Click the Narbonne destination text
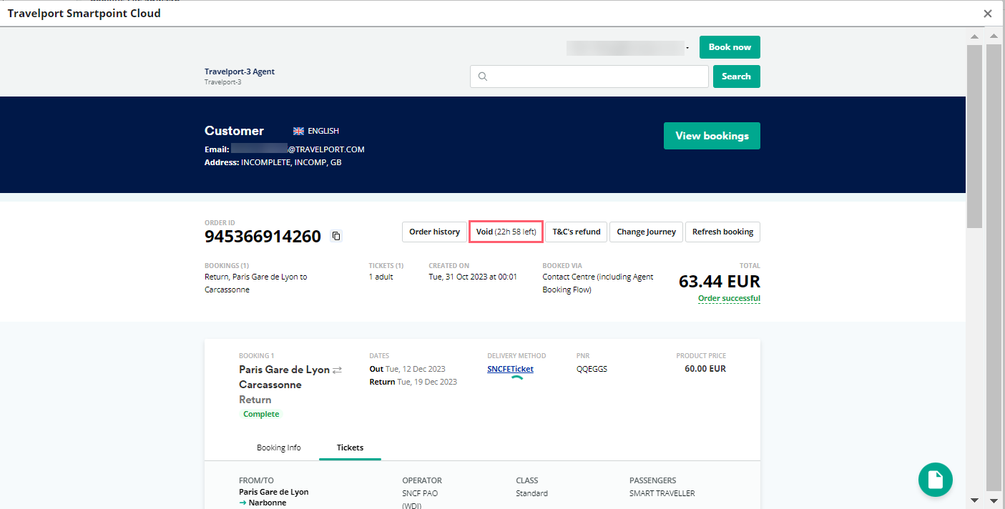This screenshot has width=1005, height=509. (x=268, y=503)
